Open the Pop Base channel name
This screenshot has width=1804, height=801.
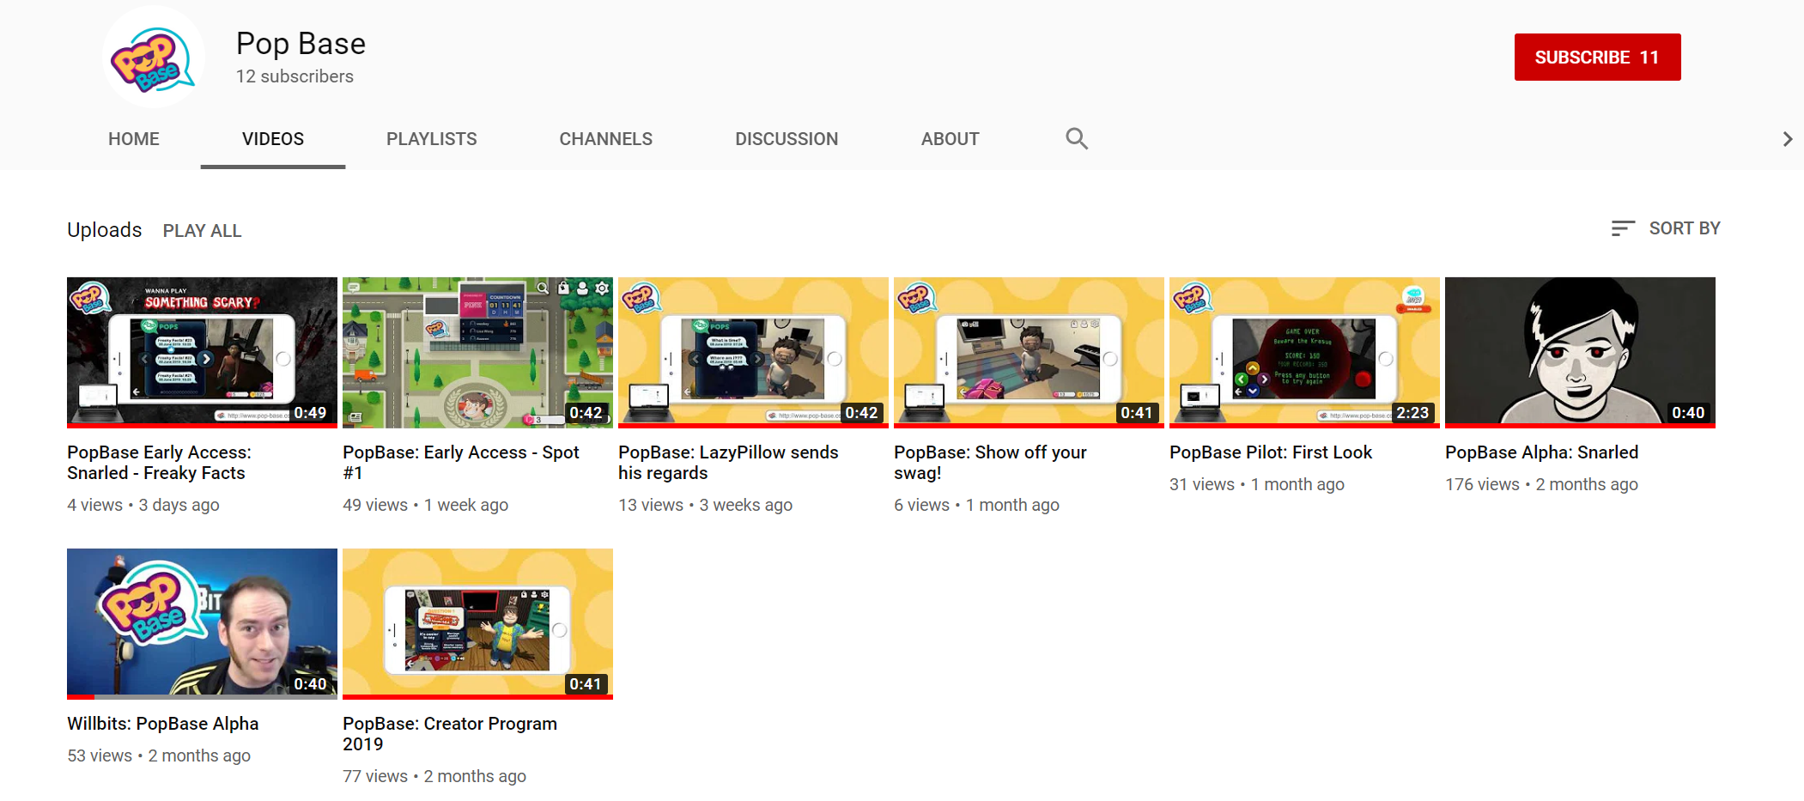click(301, 44)
